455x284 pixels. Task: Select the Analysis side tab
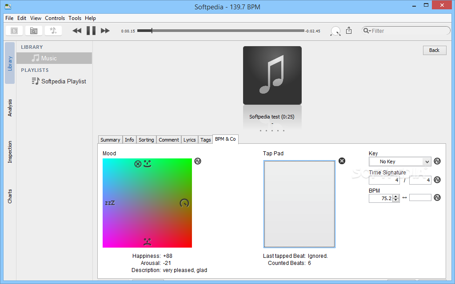pyautogui.click(x=10, y=108)
